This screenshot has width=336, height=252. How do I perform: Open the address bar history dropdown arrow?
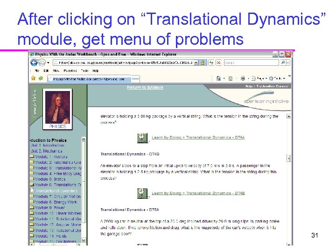[x=196, y=63]
